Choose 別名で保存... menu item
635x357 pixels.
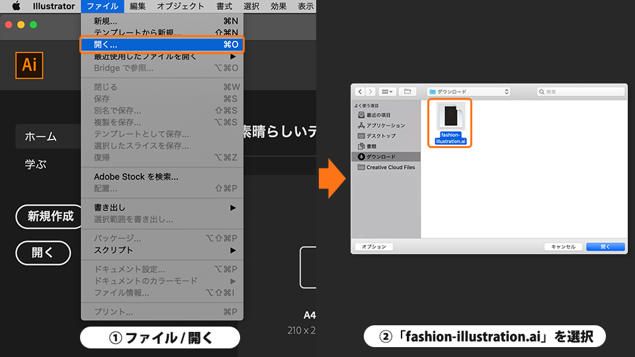coord(162,110)
